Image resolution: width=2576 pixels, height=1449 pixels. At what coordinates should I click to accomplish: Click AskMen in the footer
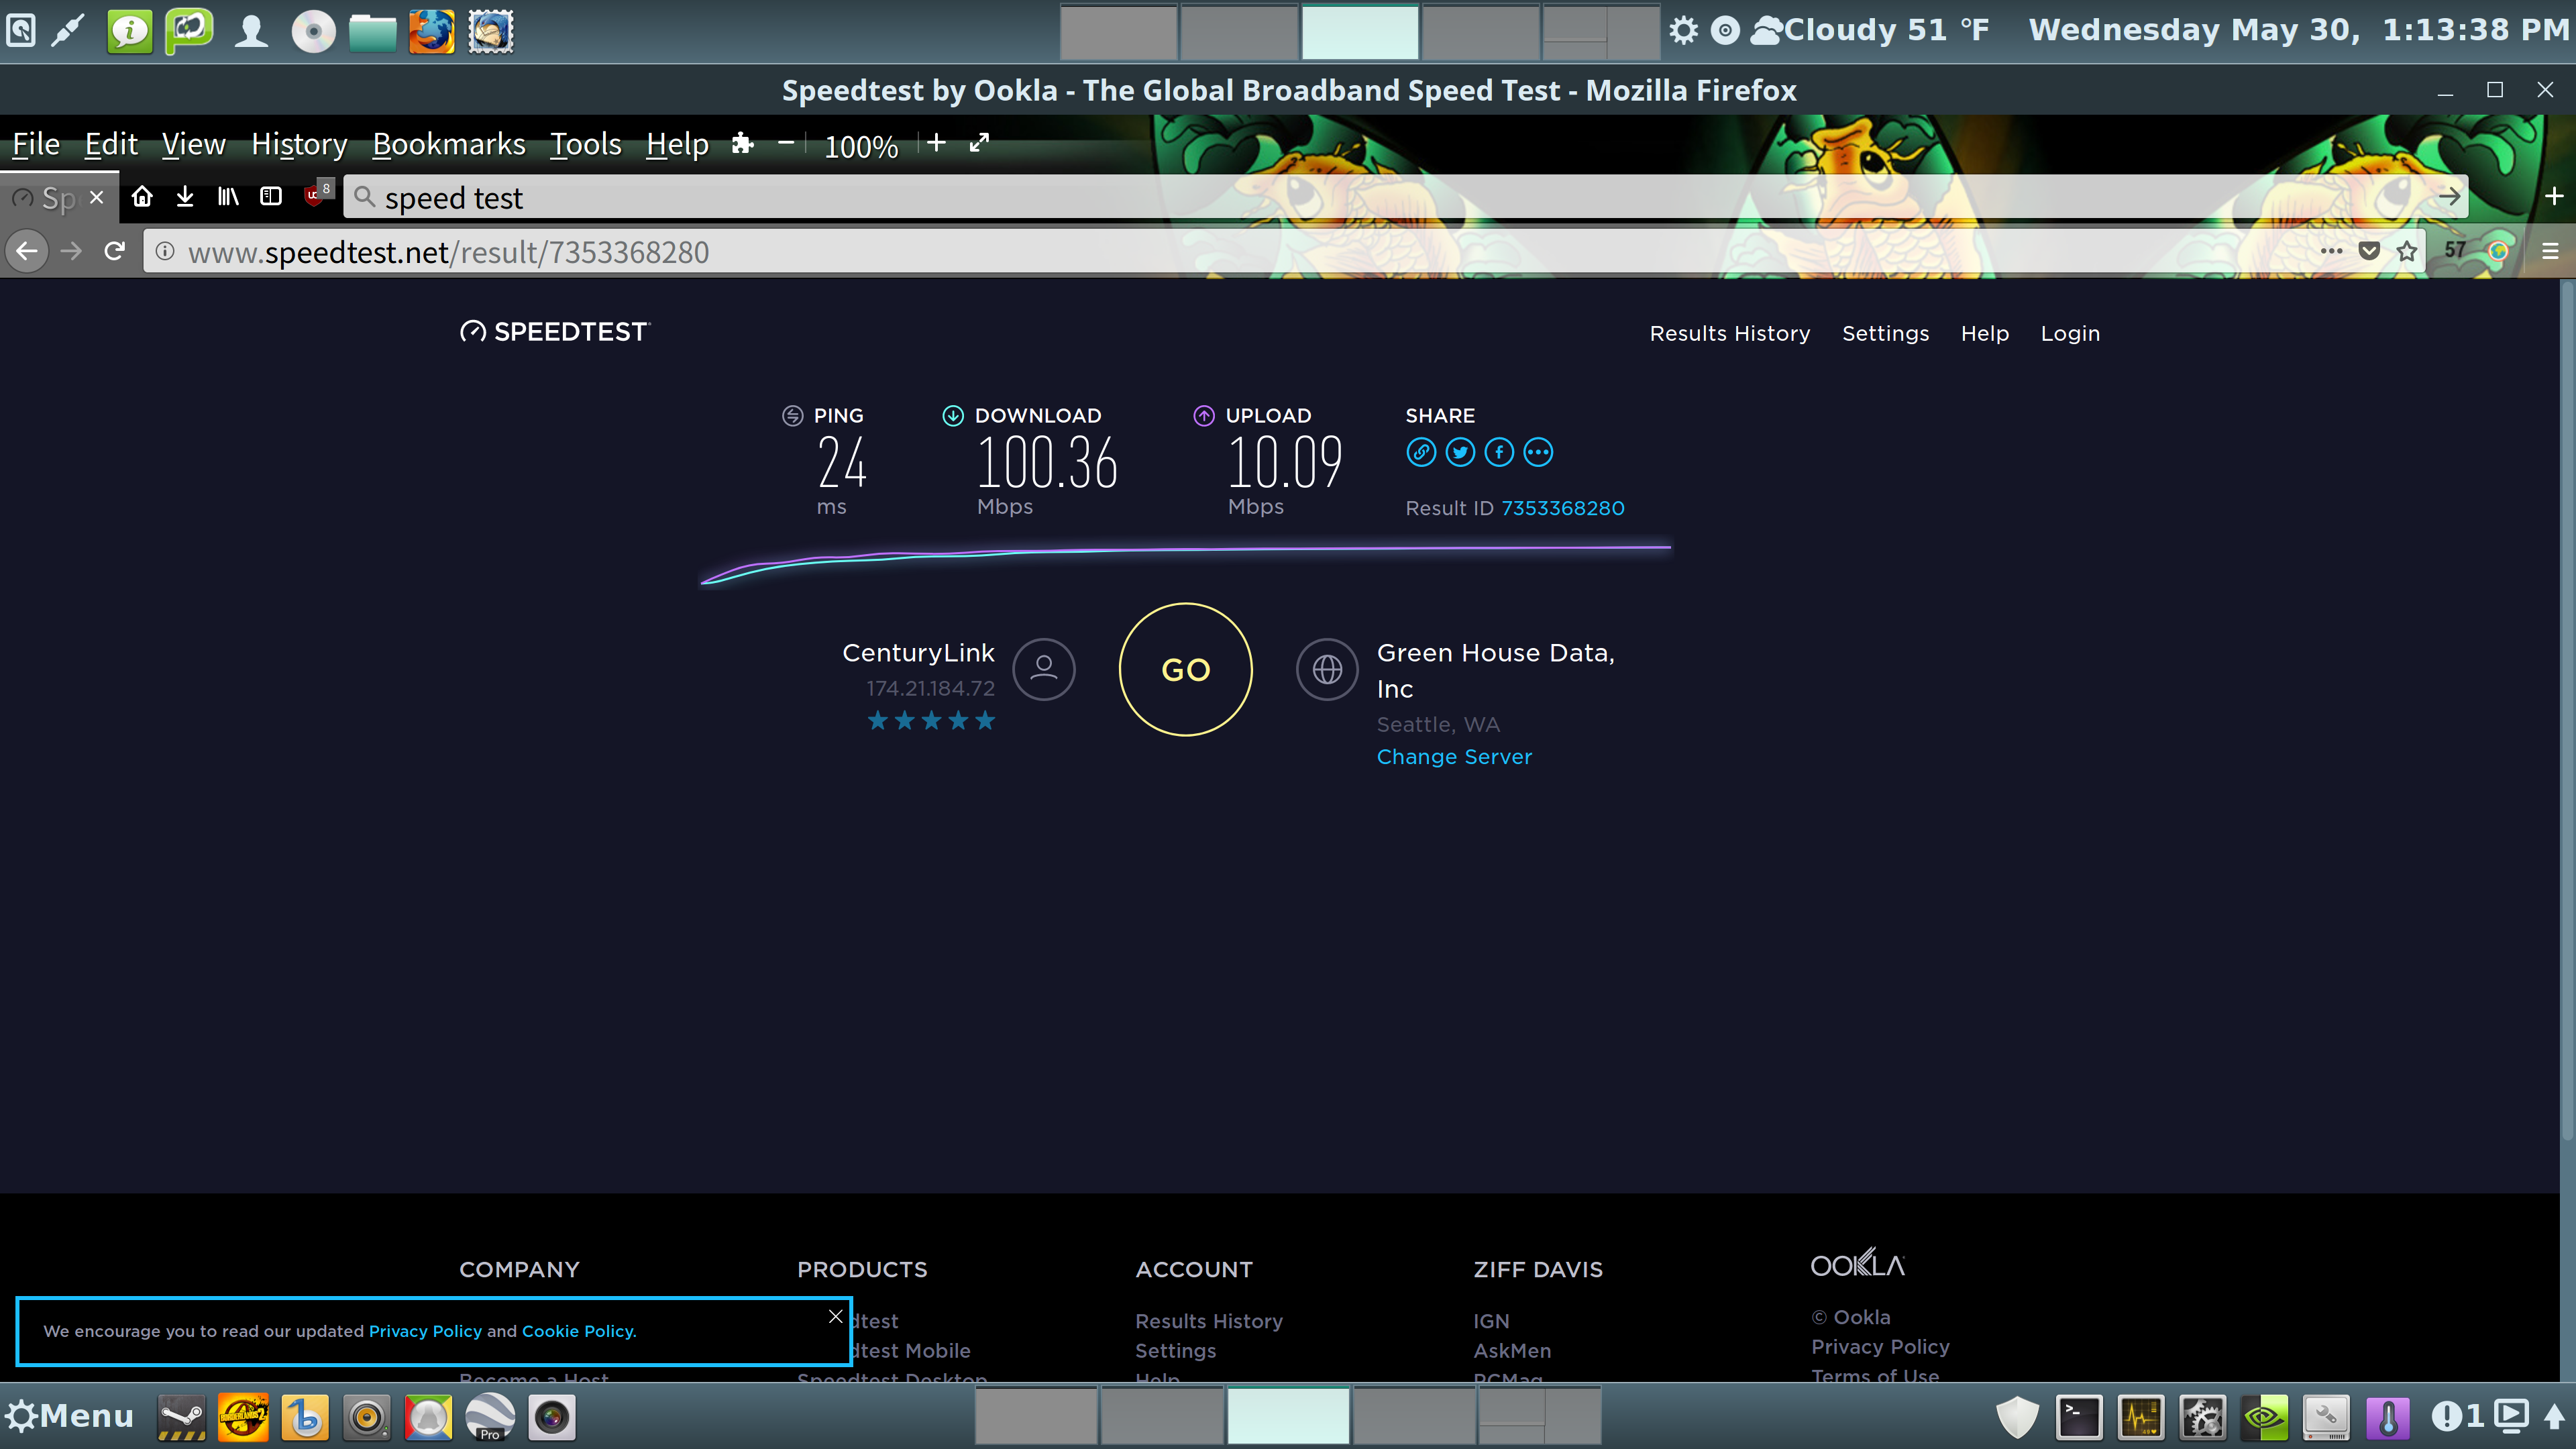[x=1512, y=1351]
